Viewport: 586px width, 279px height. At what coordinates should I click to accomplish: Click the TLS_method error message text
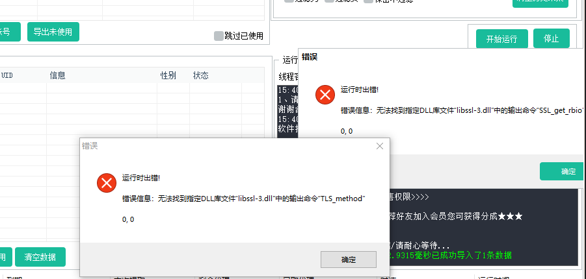coord(243,199)
